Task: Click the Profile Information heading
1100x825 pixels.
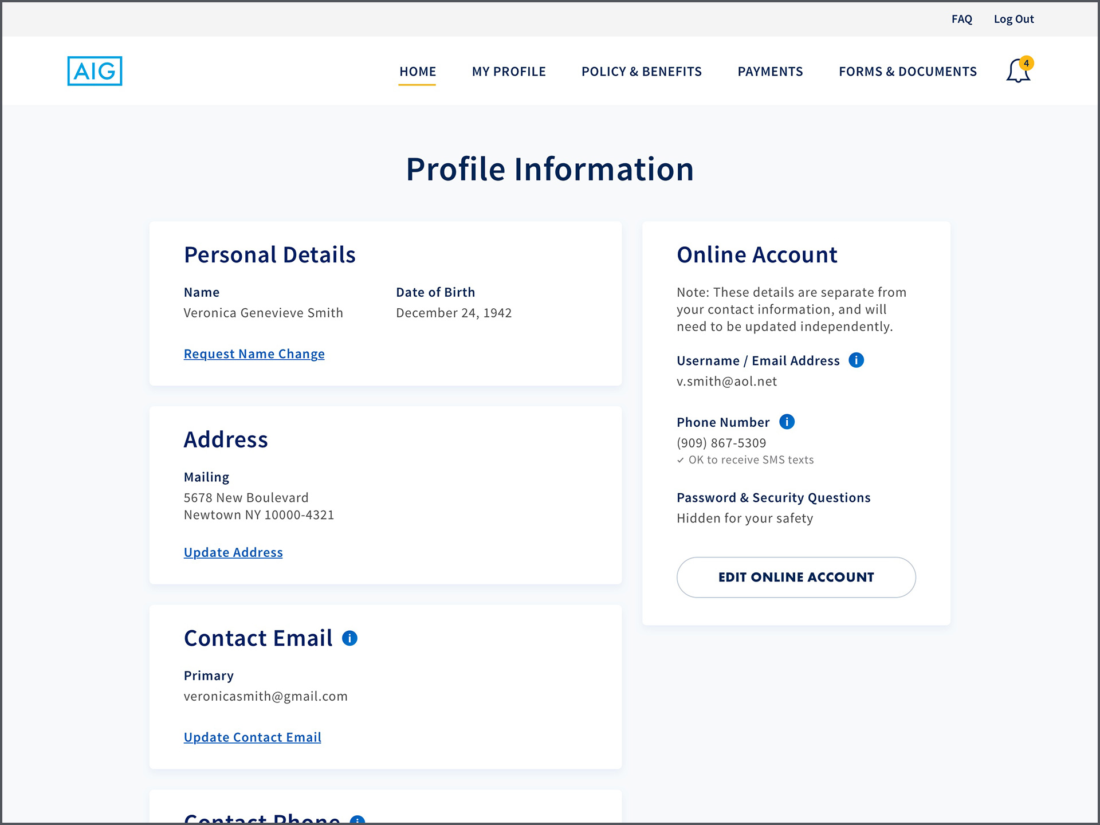Action: click(x=549, y=170)
